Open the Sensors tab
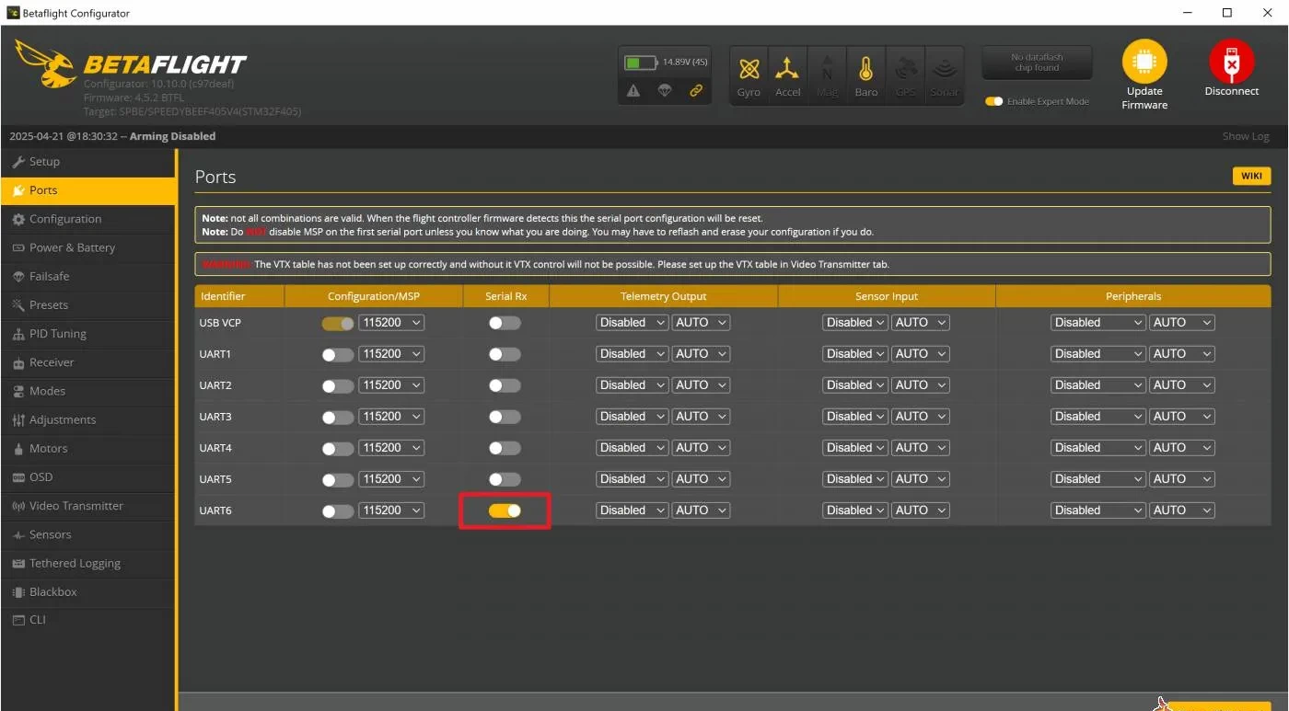 coord(87,534)
